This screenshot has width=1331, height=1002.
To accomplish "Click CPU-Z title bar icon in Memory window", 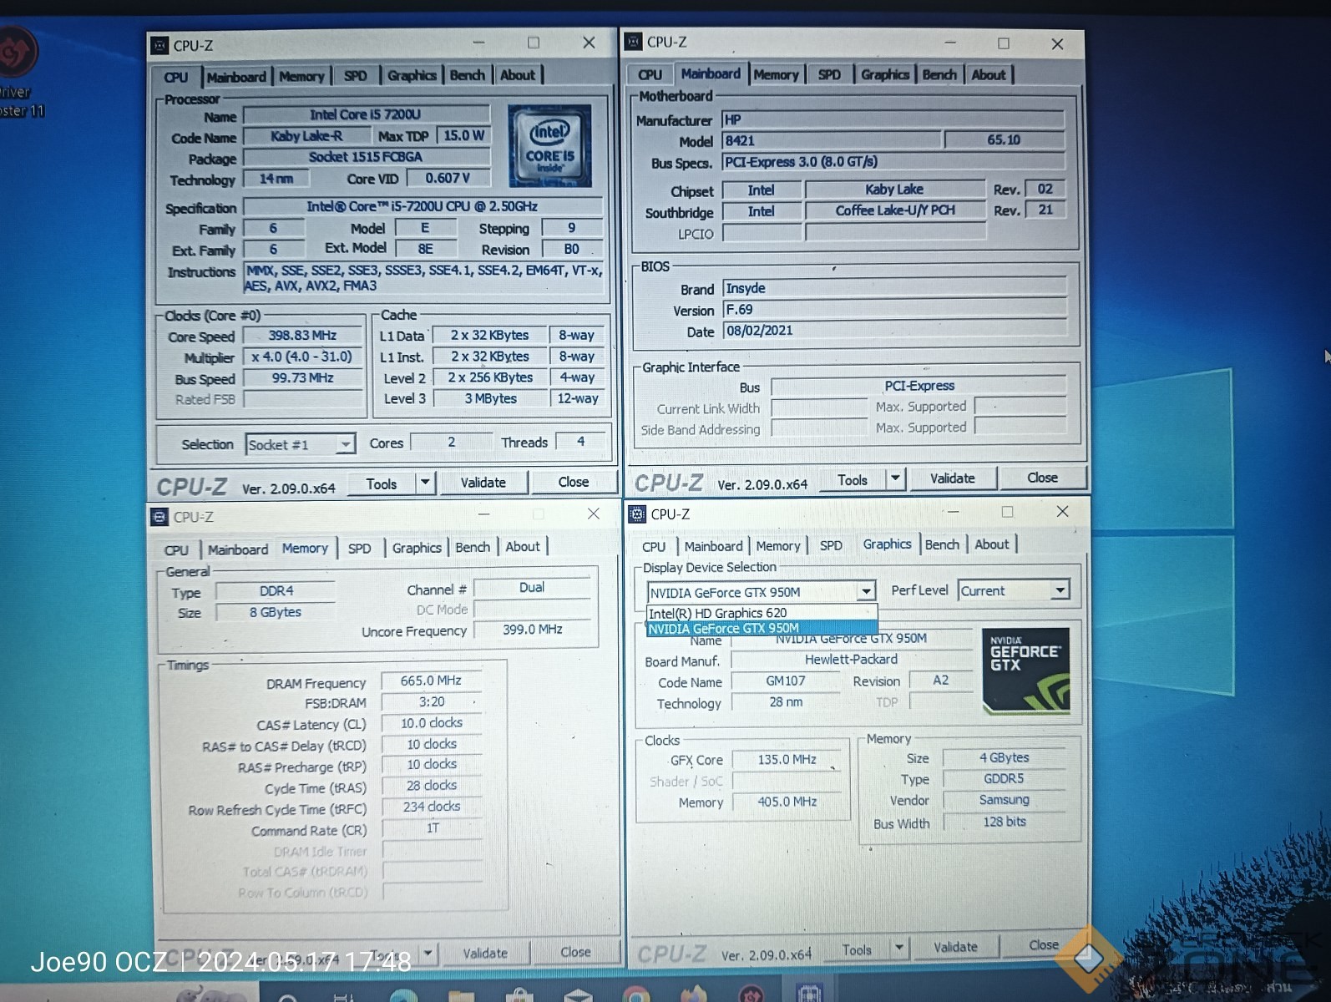I will click(160, 517).
